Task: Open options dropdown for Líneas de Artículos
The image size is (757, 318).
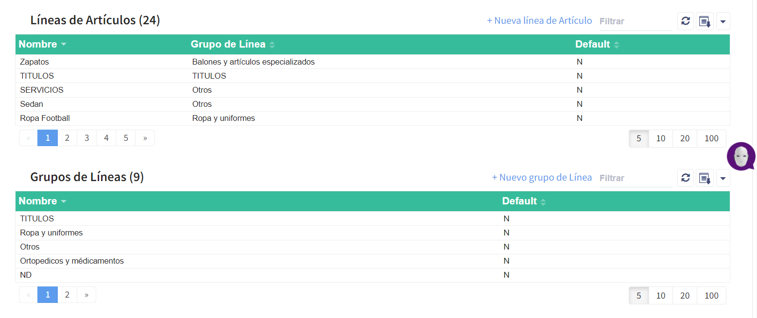Action: click(723, 21)
